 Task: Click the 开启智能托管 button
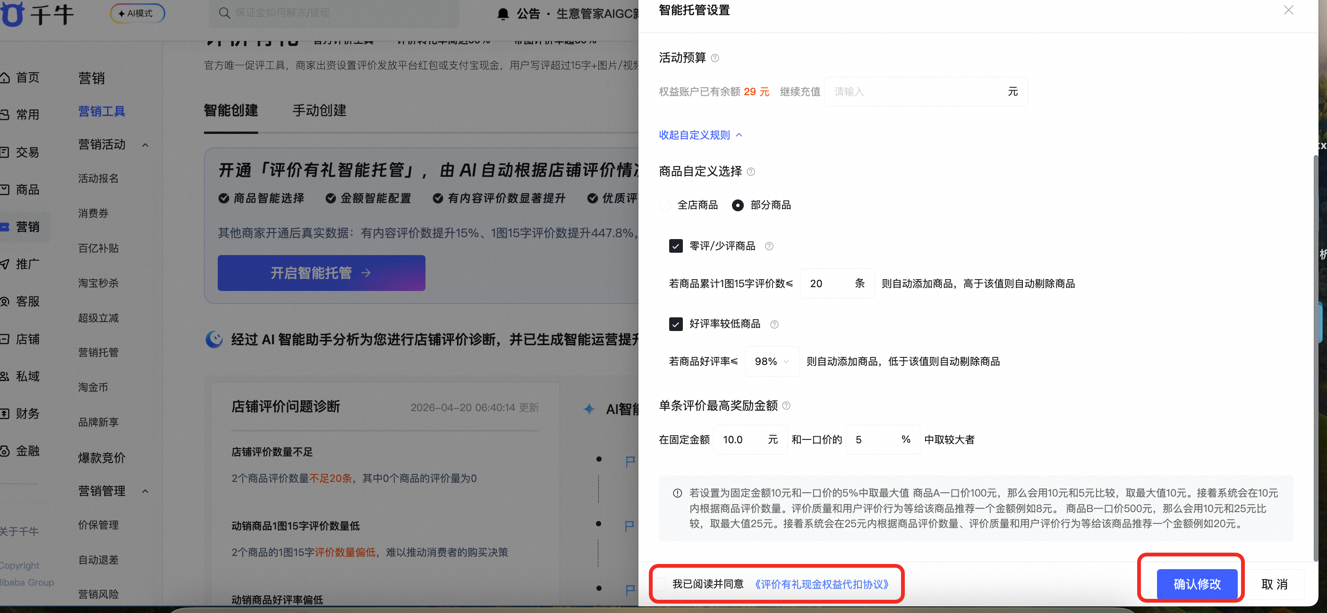321,273
